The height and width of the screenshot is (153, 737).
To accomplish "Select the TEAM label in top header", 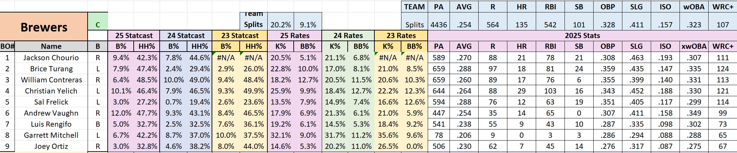I will [x=414, y=7].
